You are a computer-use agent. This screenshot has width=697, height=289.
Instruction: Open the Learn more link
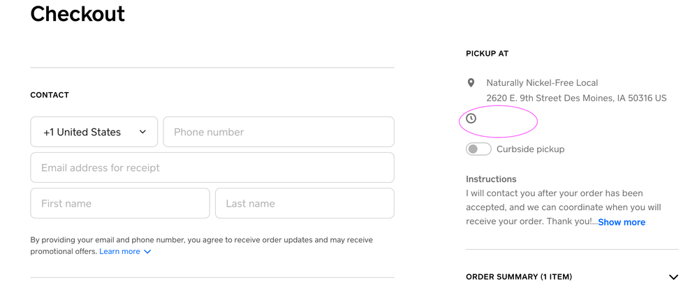coord(119,251)
